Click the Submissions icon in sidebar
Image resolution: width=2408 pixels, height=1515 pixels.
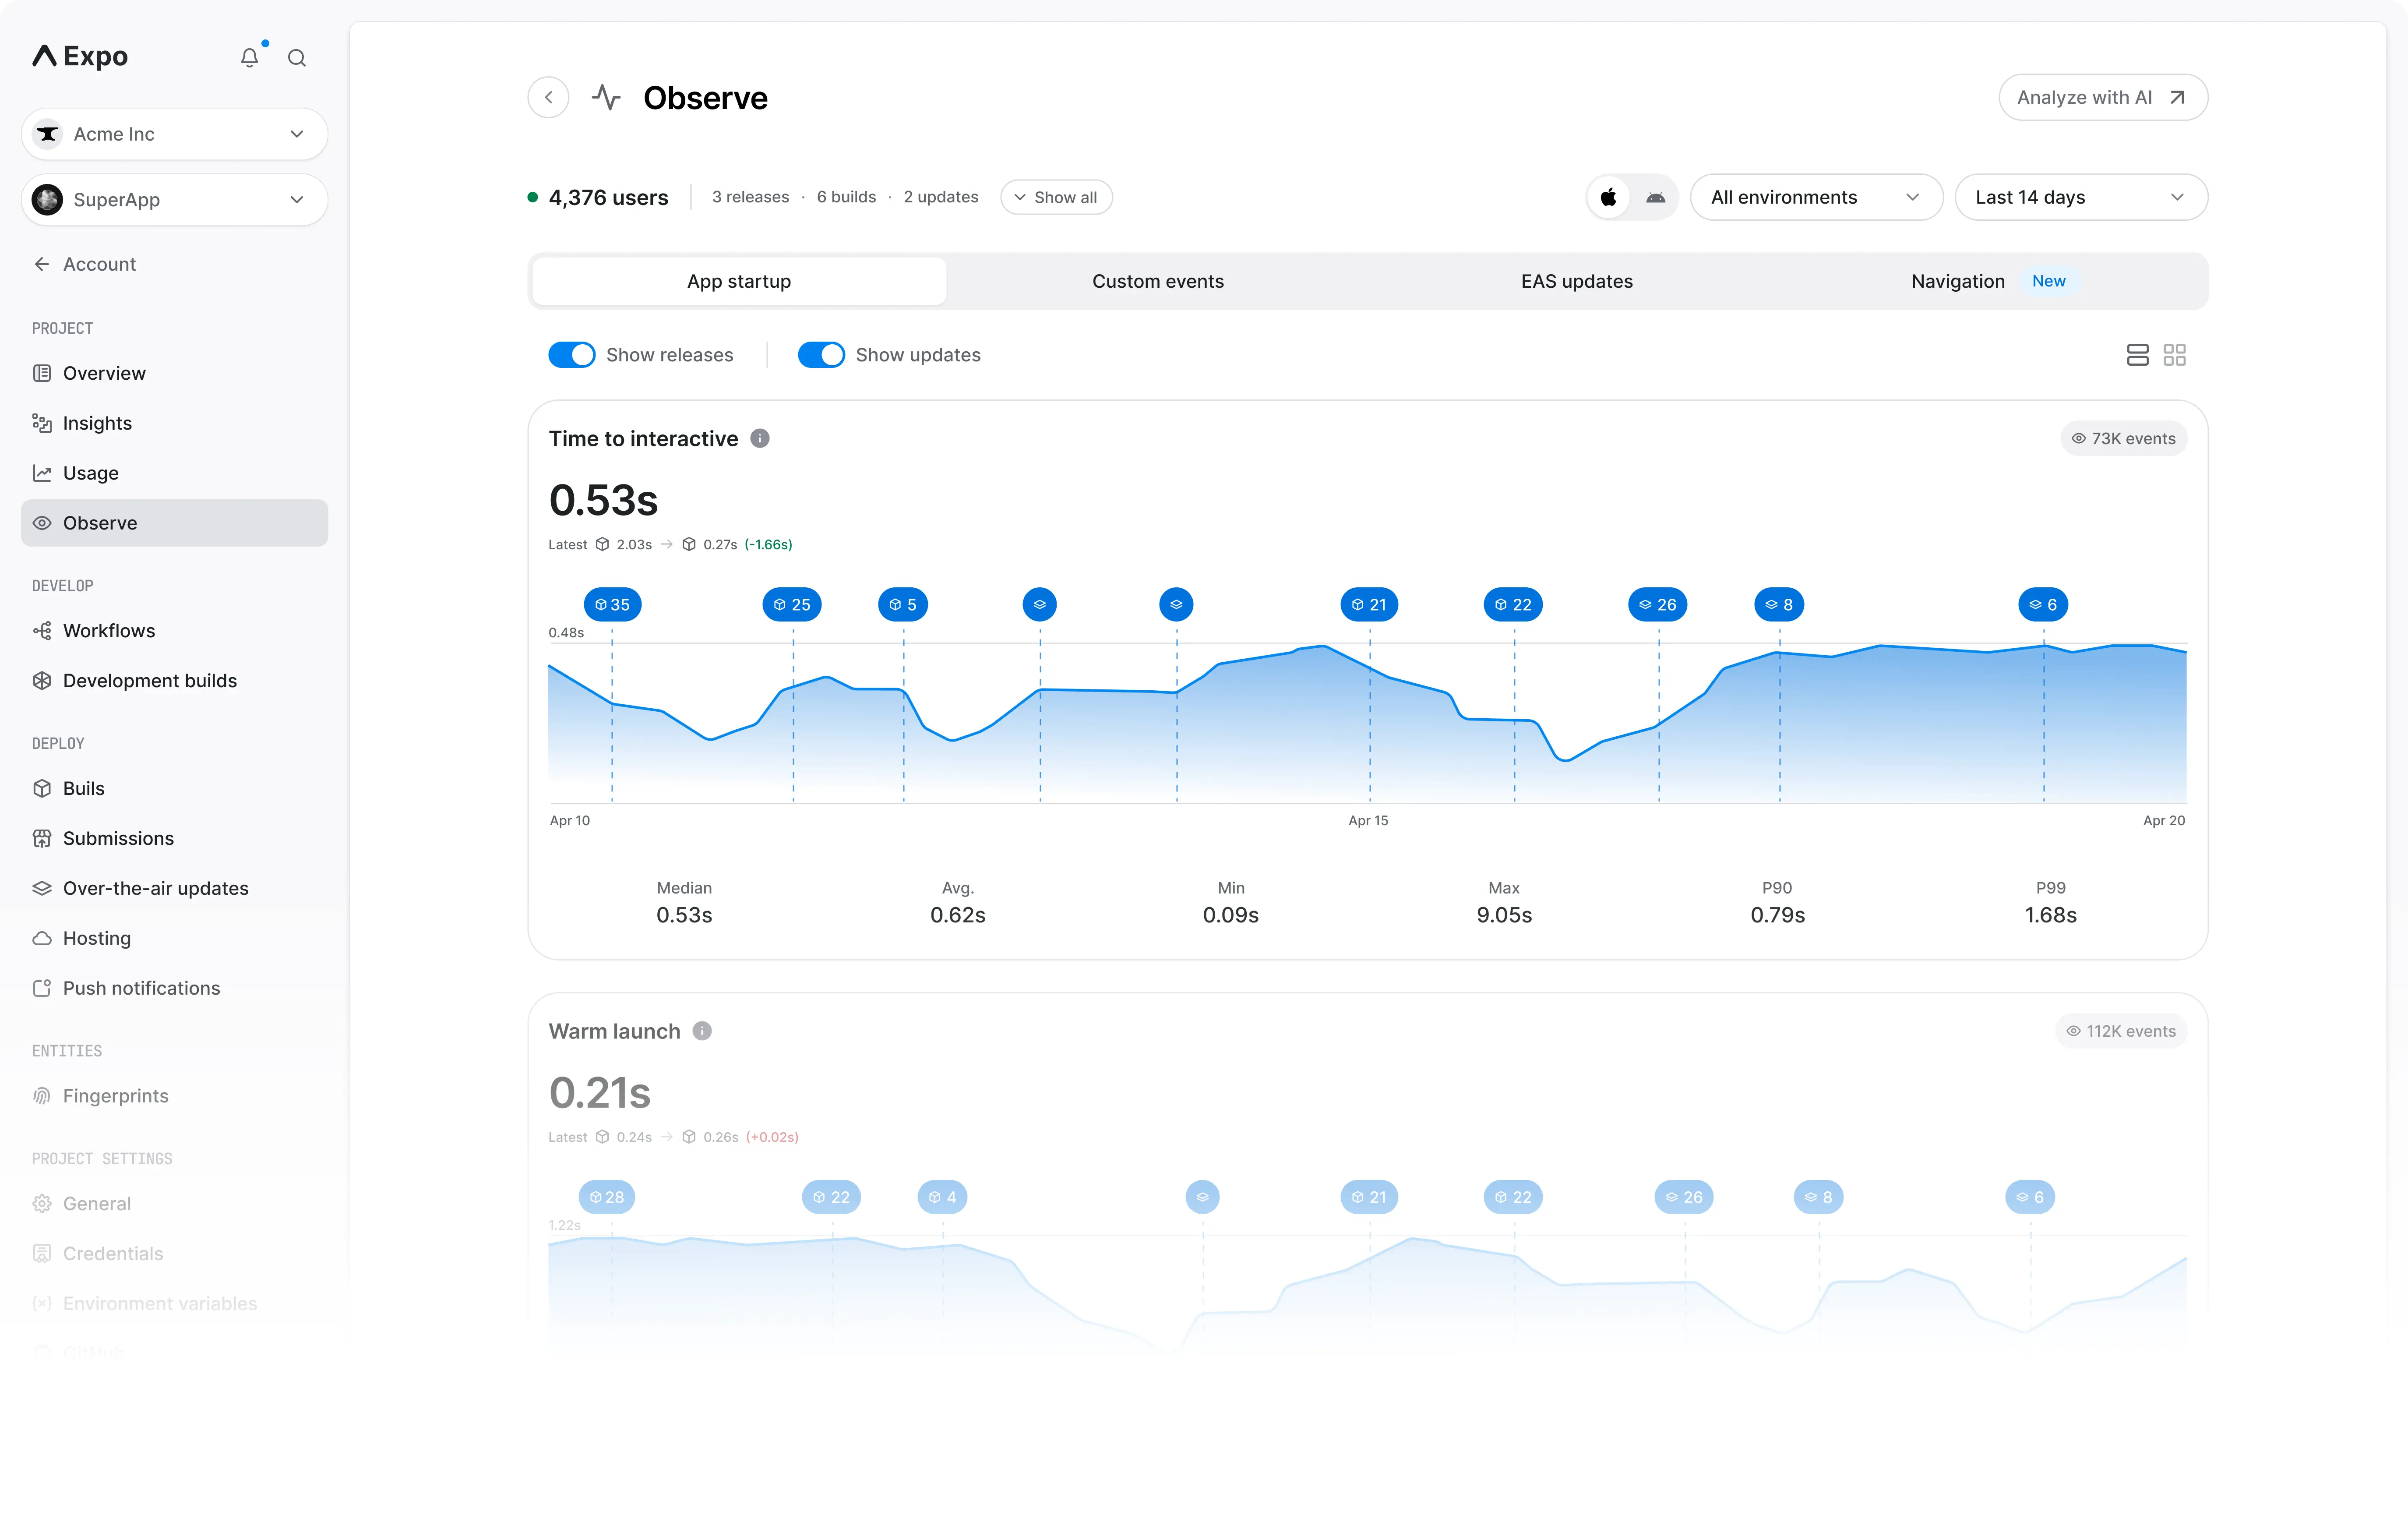coord(42,838)
